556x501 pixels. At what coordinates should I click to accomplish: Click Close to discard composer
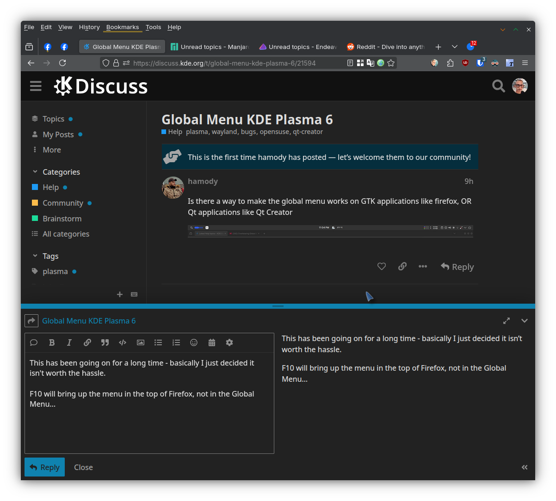coord(83,467)
